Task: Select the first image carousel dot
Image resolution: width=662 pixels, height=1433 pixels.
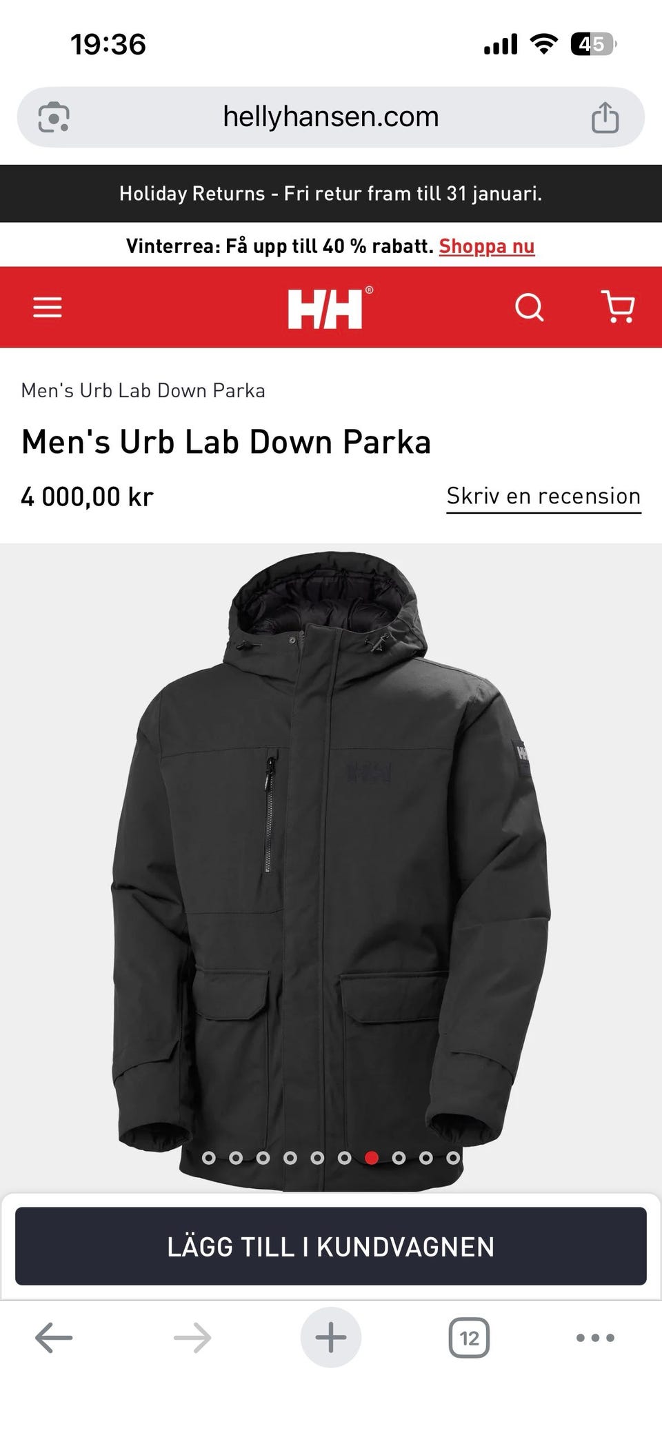Action: tap(208, 1158)
